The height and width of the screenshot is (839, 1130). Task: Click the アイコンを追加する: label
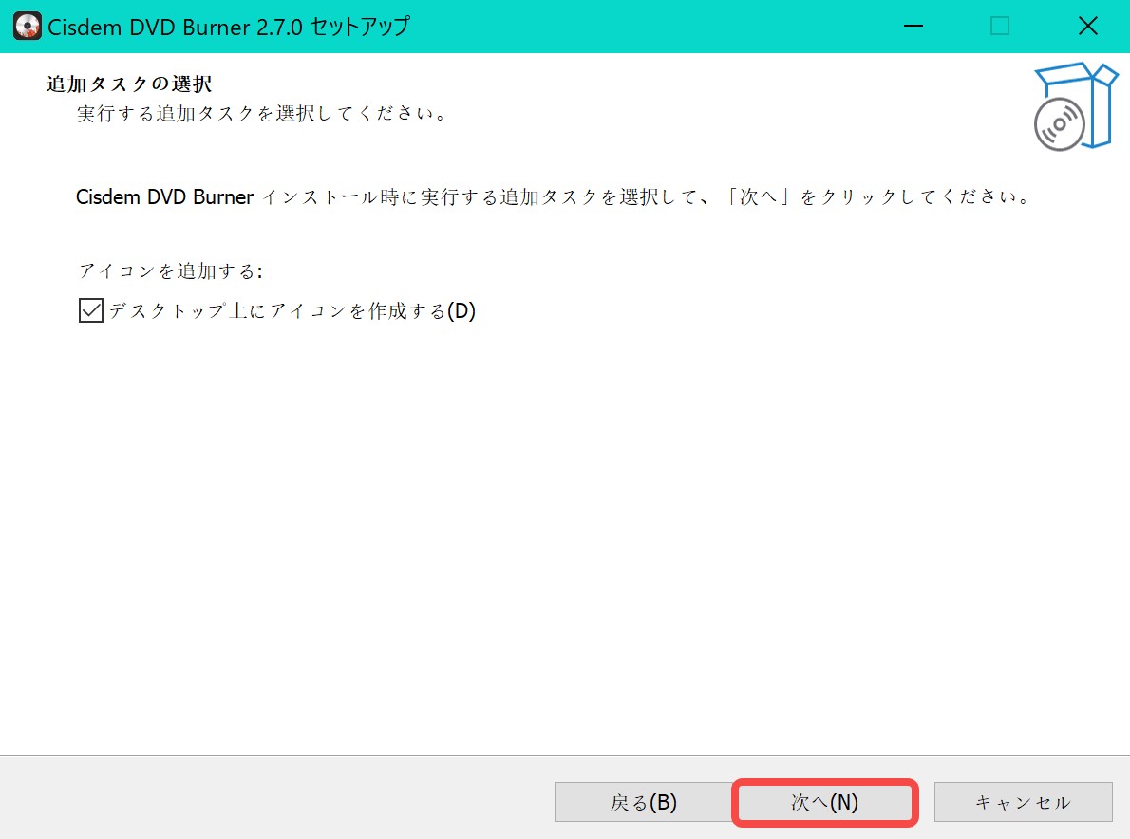tap(171, 270)
